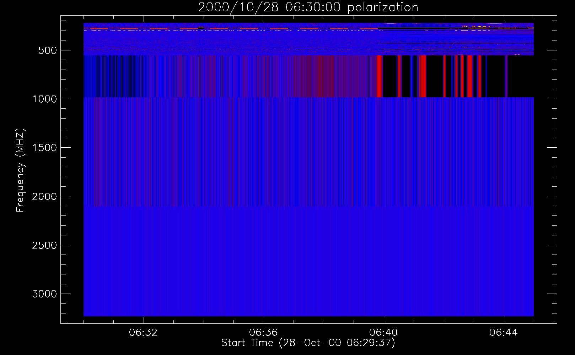This screenshot has width=575, height=355.
Task: Click the plot title '2000/10/28 06:30:00 polarization'
Action: pos(308,7)
